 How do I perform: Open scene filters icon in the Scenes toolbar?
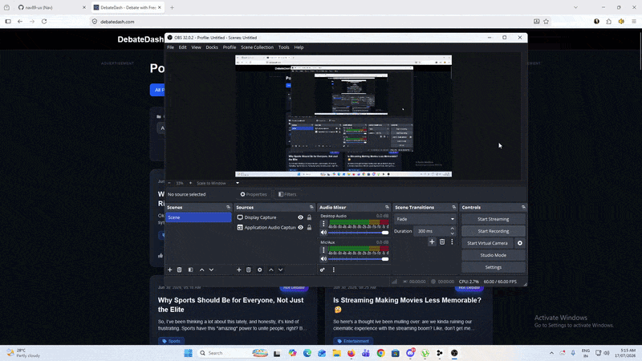coord(190,270)
